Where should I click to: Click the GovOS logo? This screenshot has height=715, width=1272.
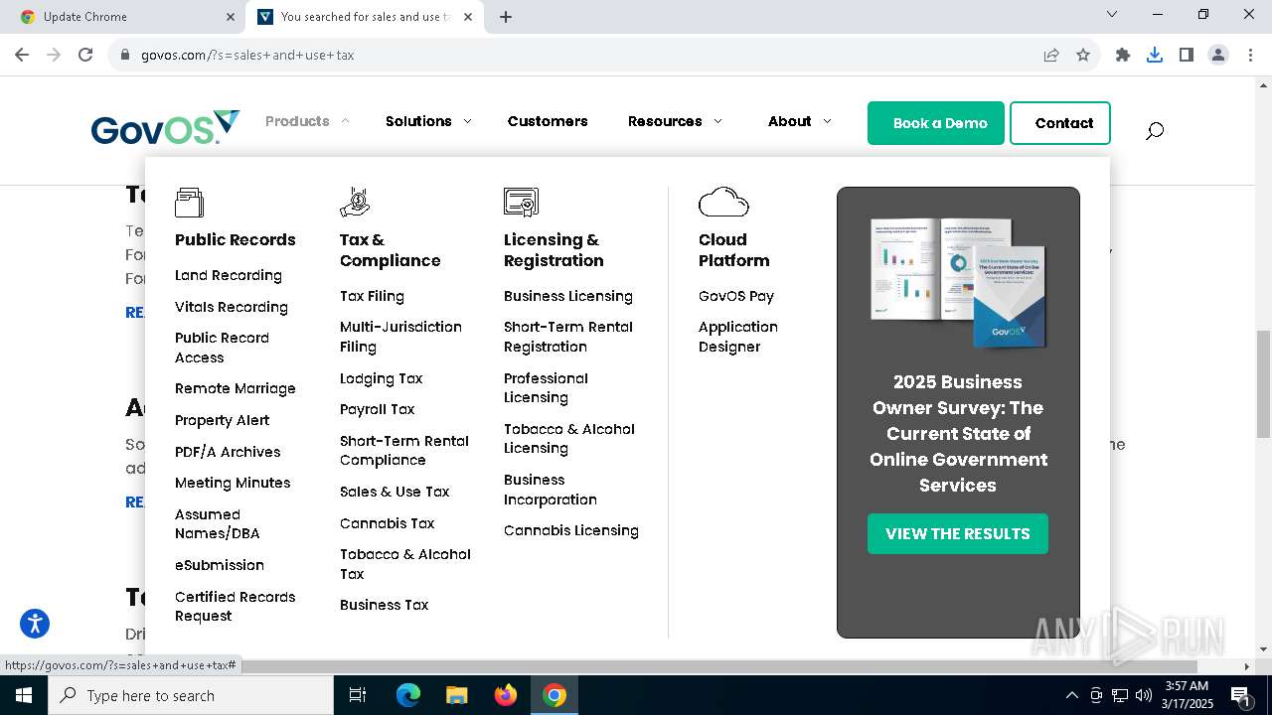165,128
